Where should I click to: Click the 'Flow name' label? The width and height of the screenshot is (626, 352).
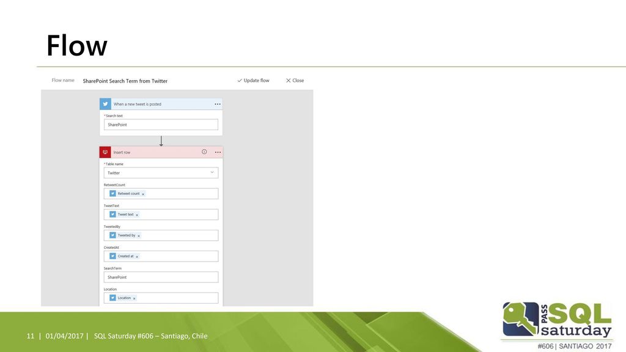[x=63, y=80]
